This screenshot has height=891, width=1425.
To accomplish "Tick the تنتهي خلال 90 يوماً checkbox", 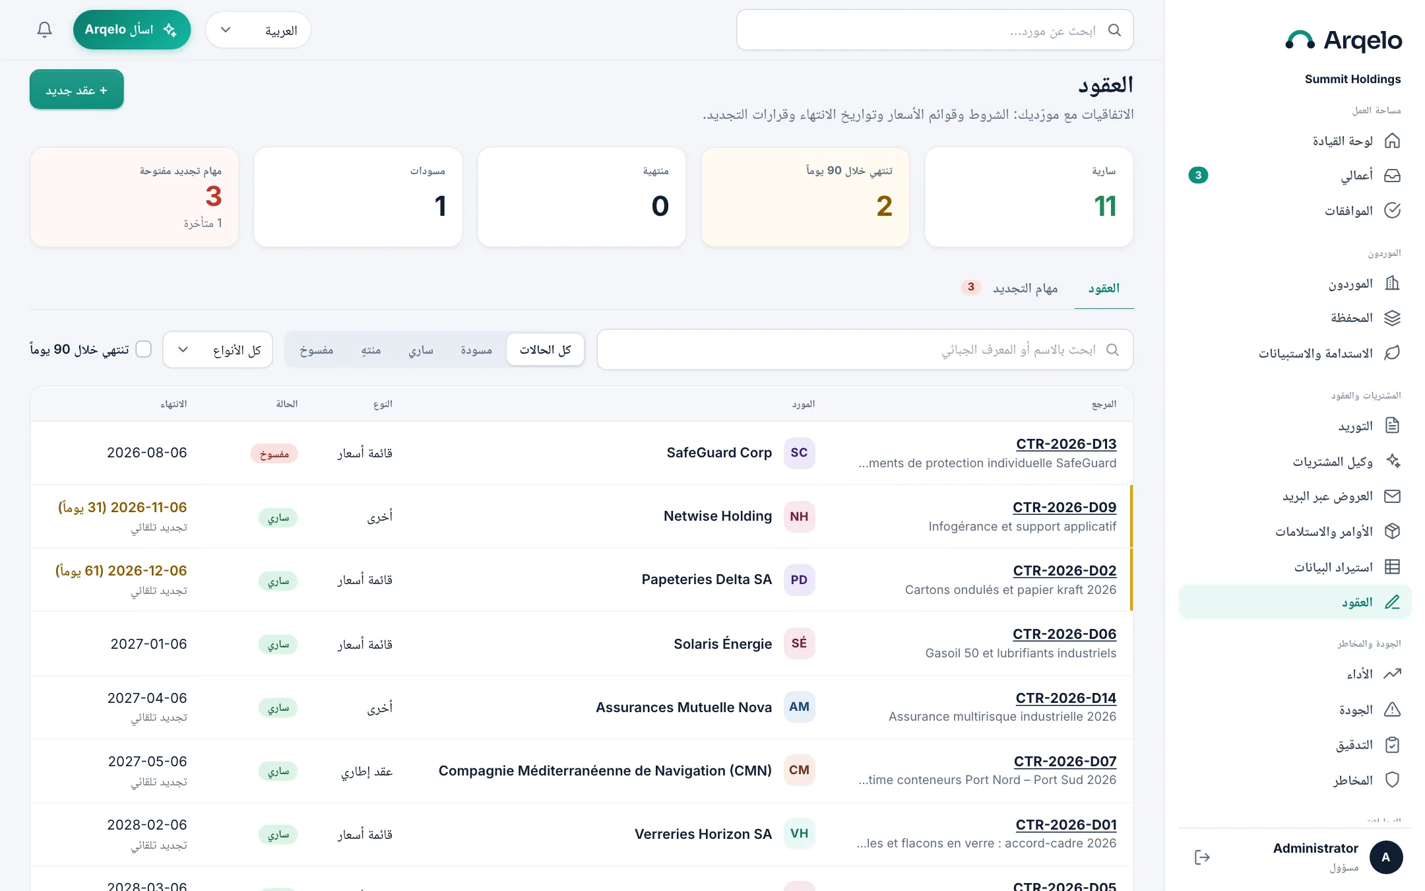I will 143,349.
